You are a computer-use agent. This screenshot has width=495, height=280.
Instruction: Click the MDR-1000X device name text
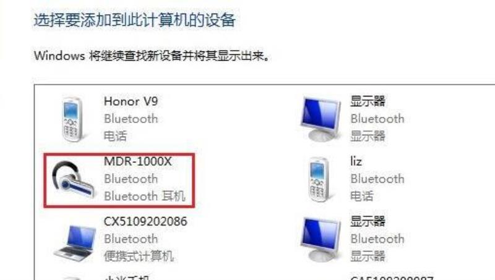(137, 161)
